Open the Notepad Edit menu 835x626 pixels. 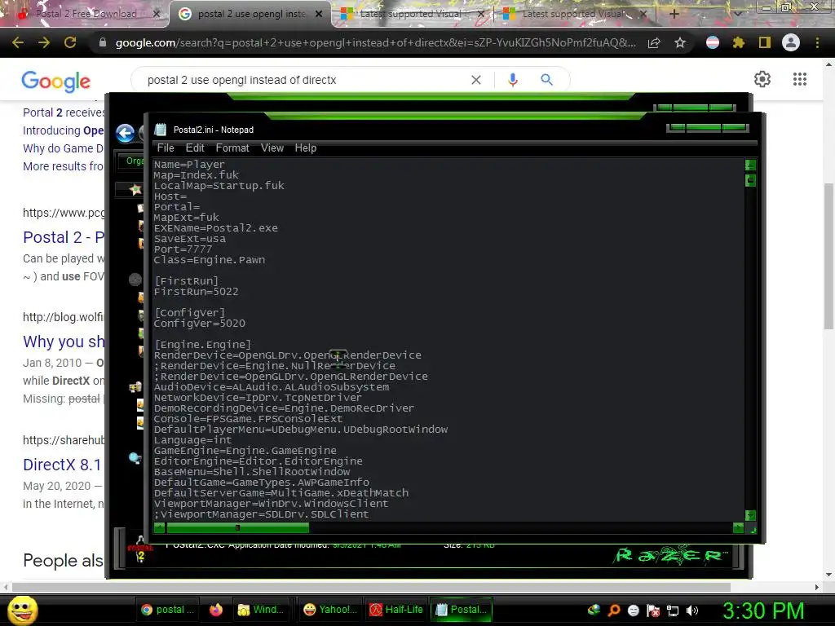195,148
